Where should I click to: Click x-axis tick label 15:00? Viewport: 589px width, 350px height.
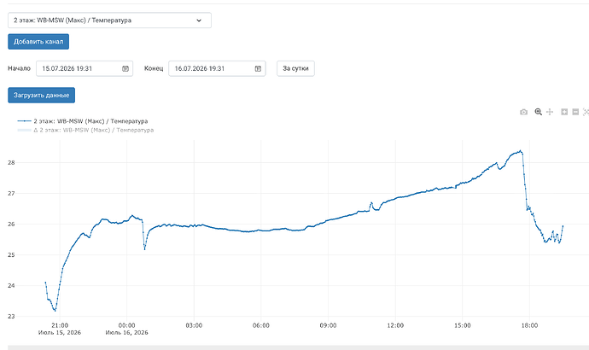[x=463, y=325]
